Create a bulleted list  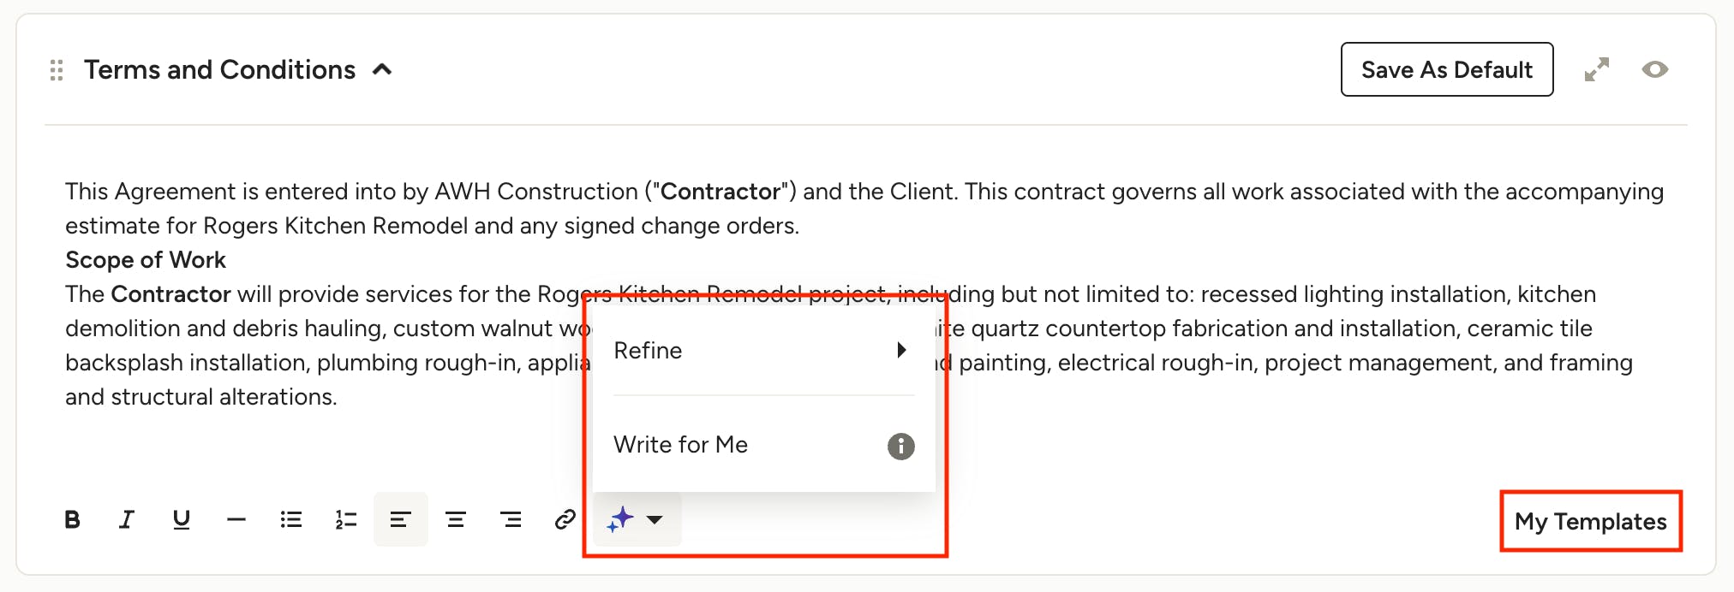(x=290, y=519)
